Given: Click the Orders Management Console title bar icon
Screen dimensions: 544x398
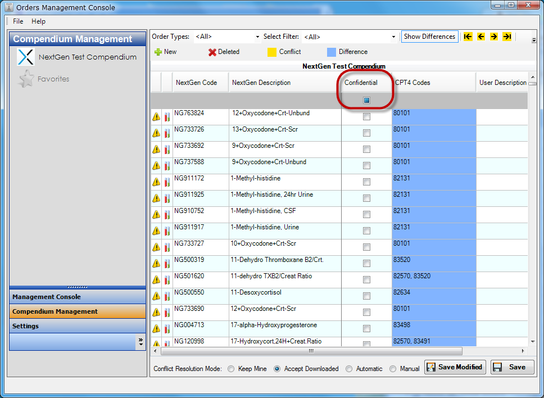Looking at the screenshot, I should click(9, 7).
